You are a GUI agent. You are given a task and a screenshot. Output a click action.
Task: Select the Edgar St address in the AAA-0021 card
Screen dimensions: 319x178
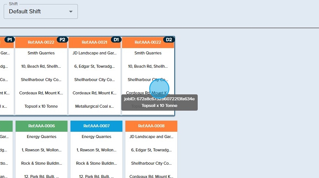(95, 66)
